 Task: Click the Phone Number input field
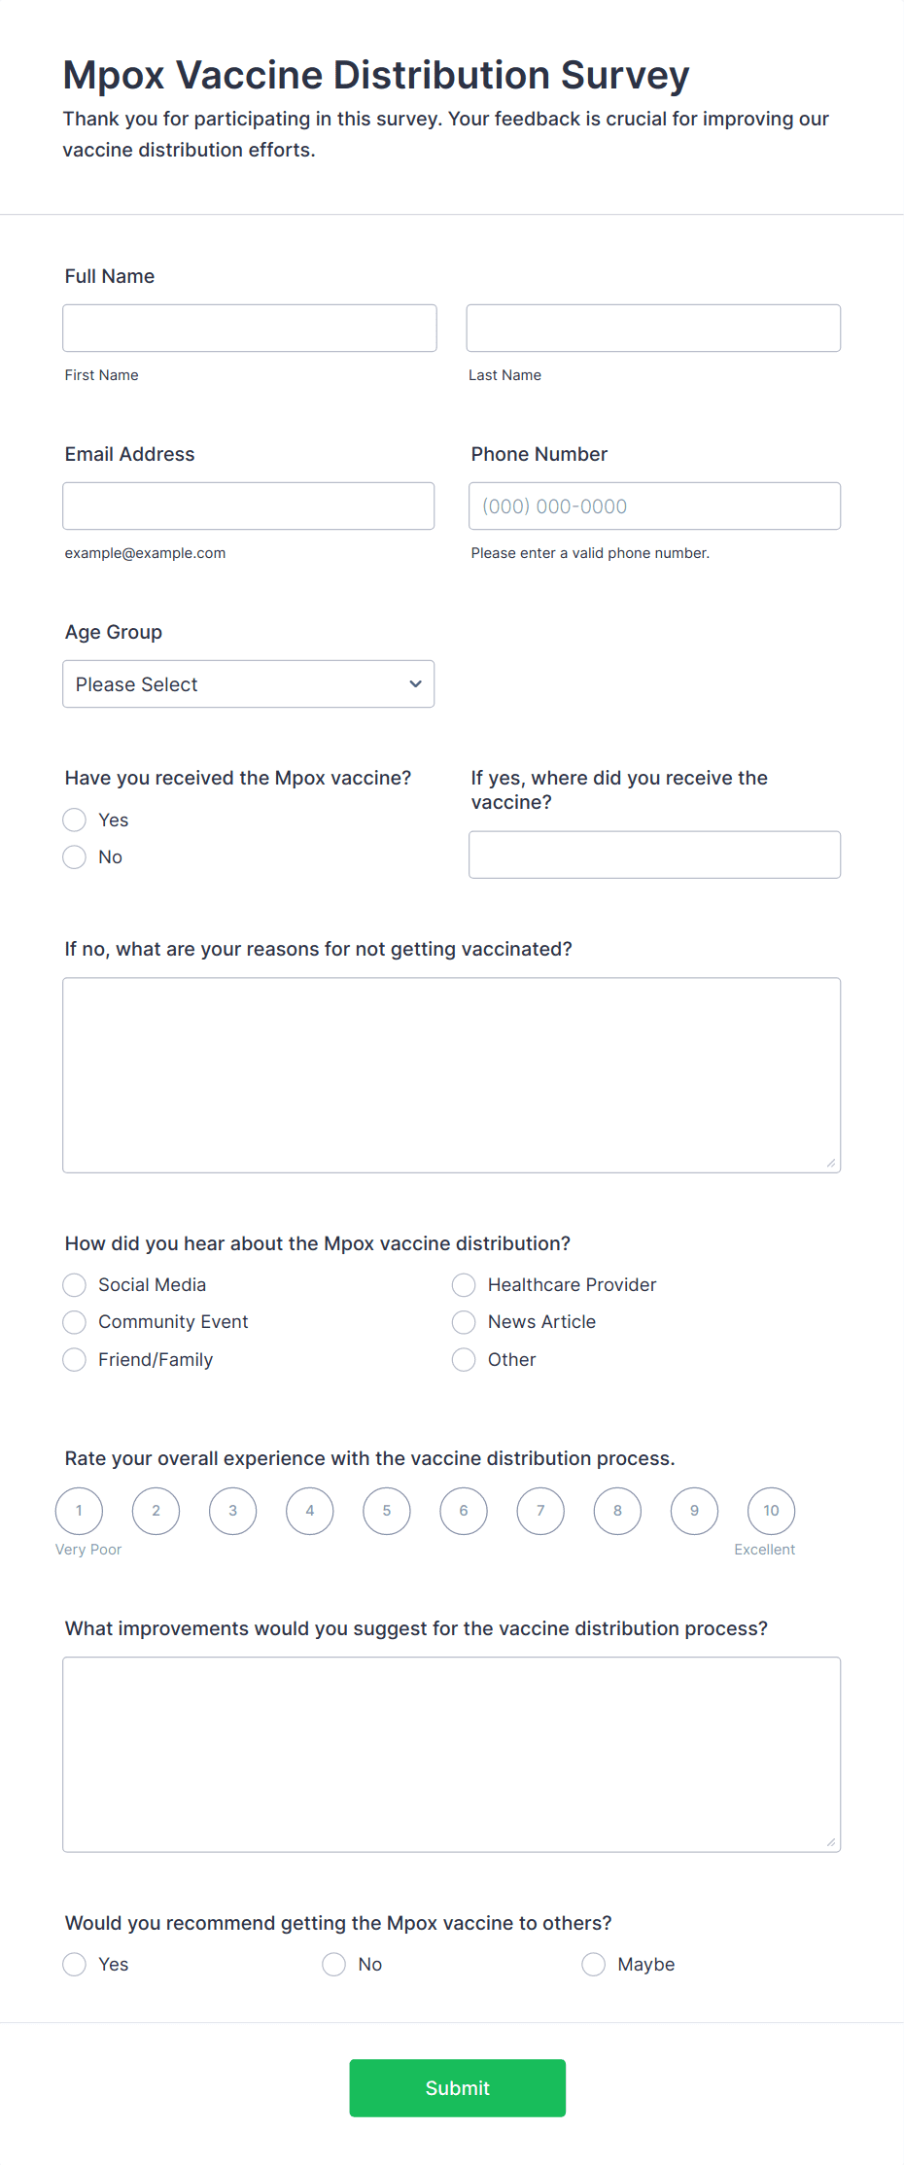[x=654, y=506]
